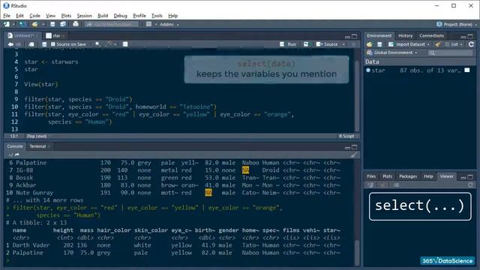Click the console working directory arrow icon

tap(16, 155)
